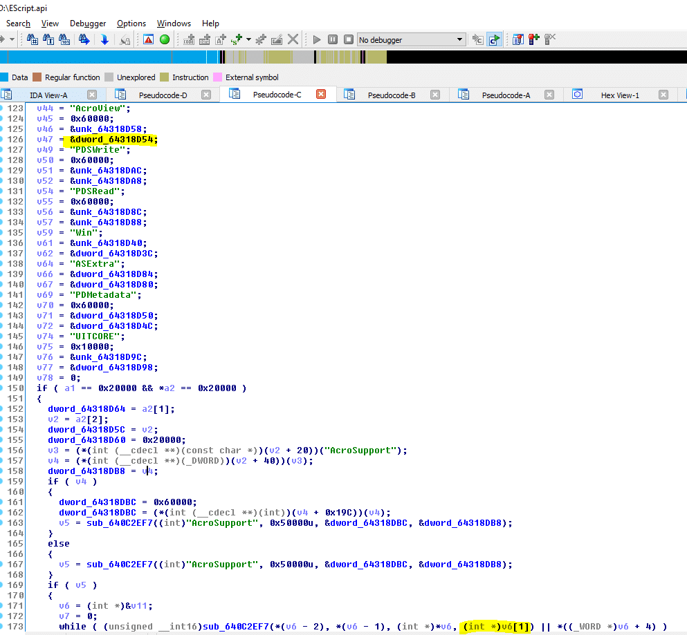Click the red warning triangle window icon
Screen dimensions: 687x635
(x=149, y=40)
